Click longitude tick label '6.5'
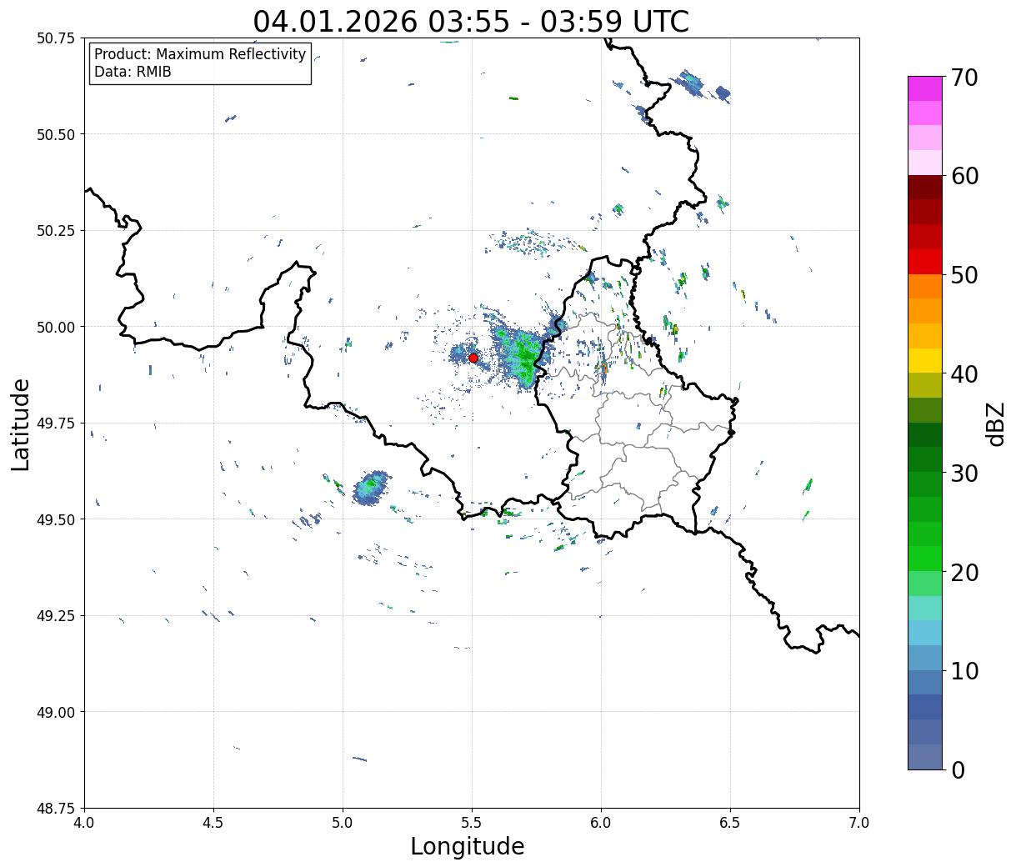Image resolution: width=1016 pixels, height=867 pixels. [x=730, y=823]
